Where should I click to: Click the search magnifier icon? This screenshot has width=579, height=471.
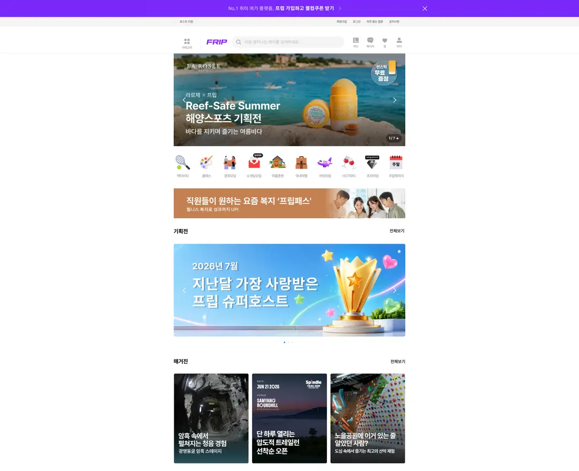click(239, 42)
